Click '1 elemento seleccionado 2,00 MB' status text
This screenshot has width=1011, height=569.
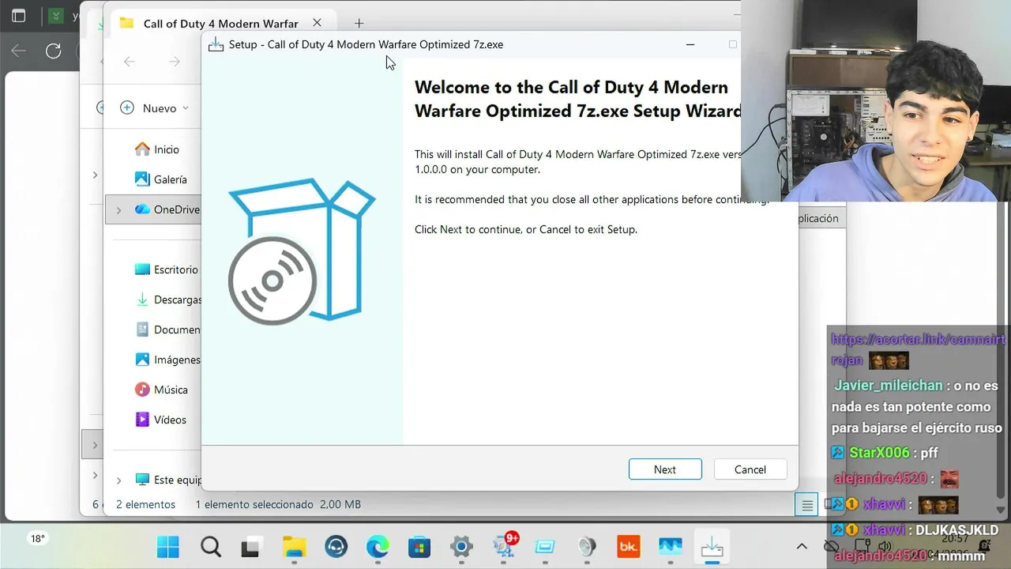pyautogui.click(x=278, y=504)
